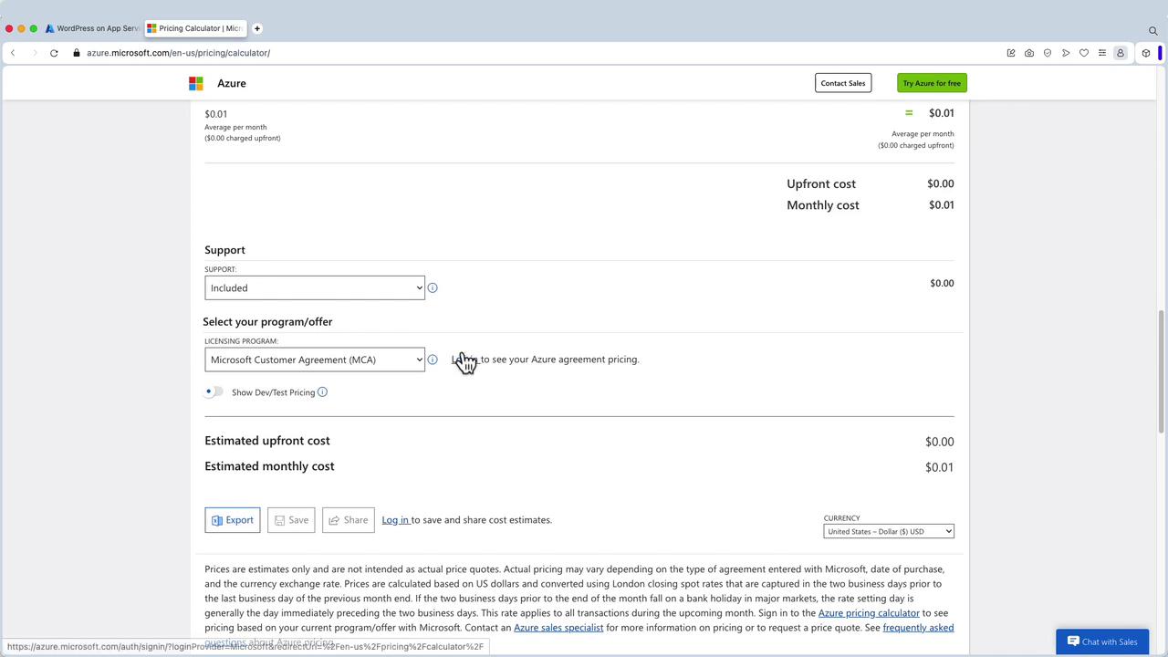Click the Support $0.00 price value
The height and width of the screenshot is (657, 1168).
pos(942,283)
